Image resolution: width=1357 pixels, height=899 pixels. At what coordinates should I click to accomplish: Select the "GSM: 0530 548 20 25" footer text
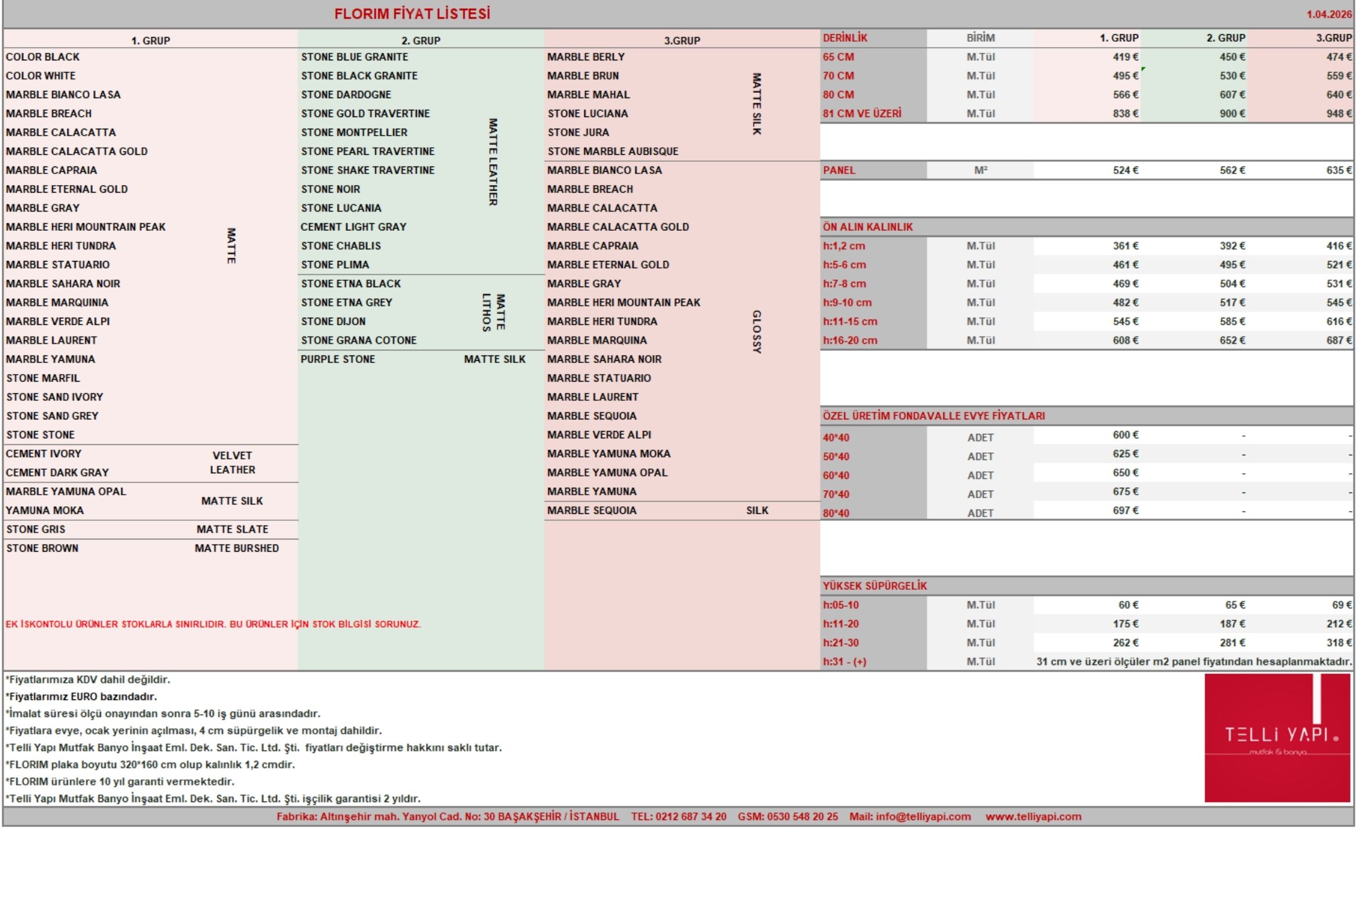pos(788,817)
